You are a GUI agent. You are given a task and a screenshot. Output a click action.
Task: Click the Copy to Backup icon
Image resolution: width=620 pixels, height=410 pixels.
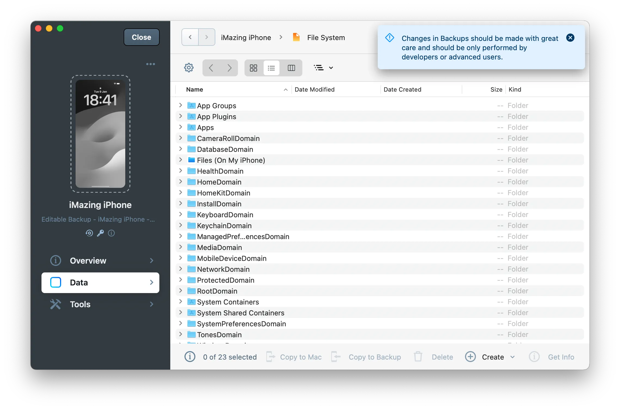[x=335, y=357]
